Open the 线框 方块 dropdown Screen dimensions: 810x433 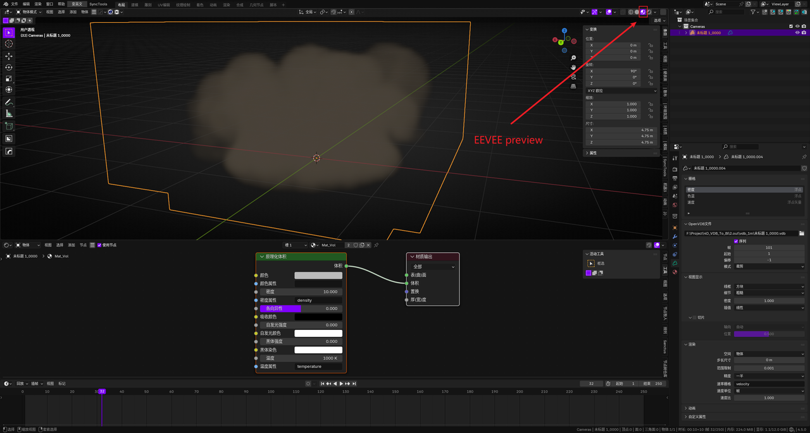(x=769, y=286)
